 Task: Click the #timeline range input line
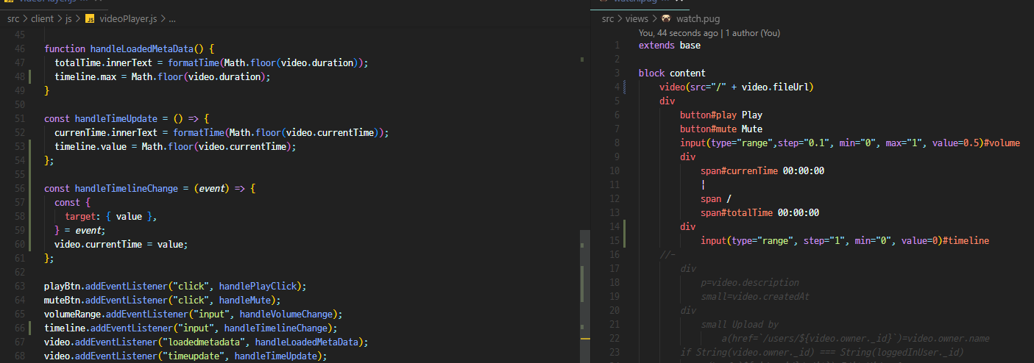tap(845, 240)
